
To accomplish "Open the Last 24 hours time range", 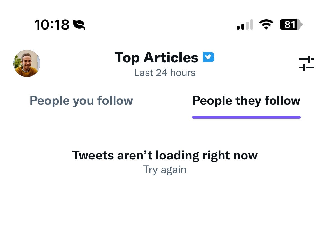I will (x=165, y=73).
